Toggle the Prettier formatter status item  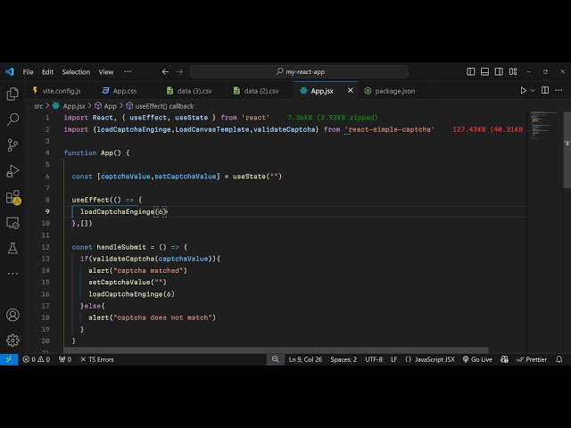[x=532, y=359]
